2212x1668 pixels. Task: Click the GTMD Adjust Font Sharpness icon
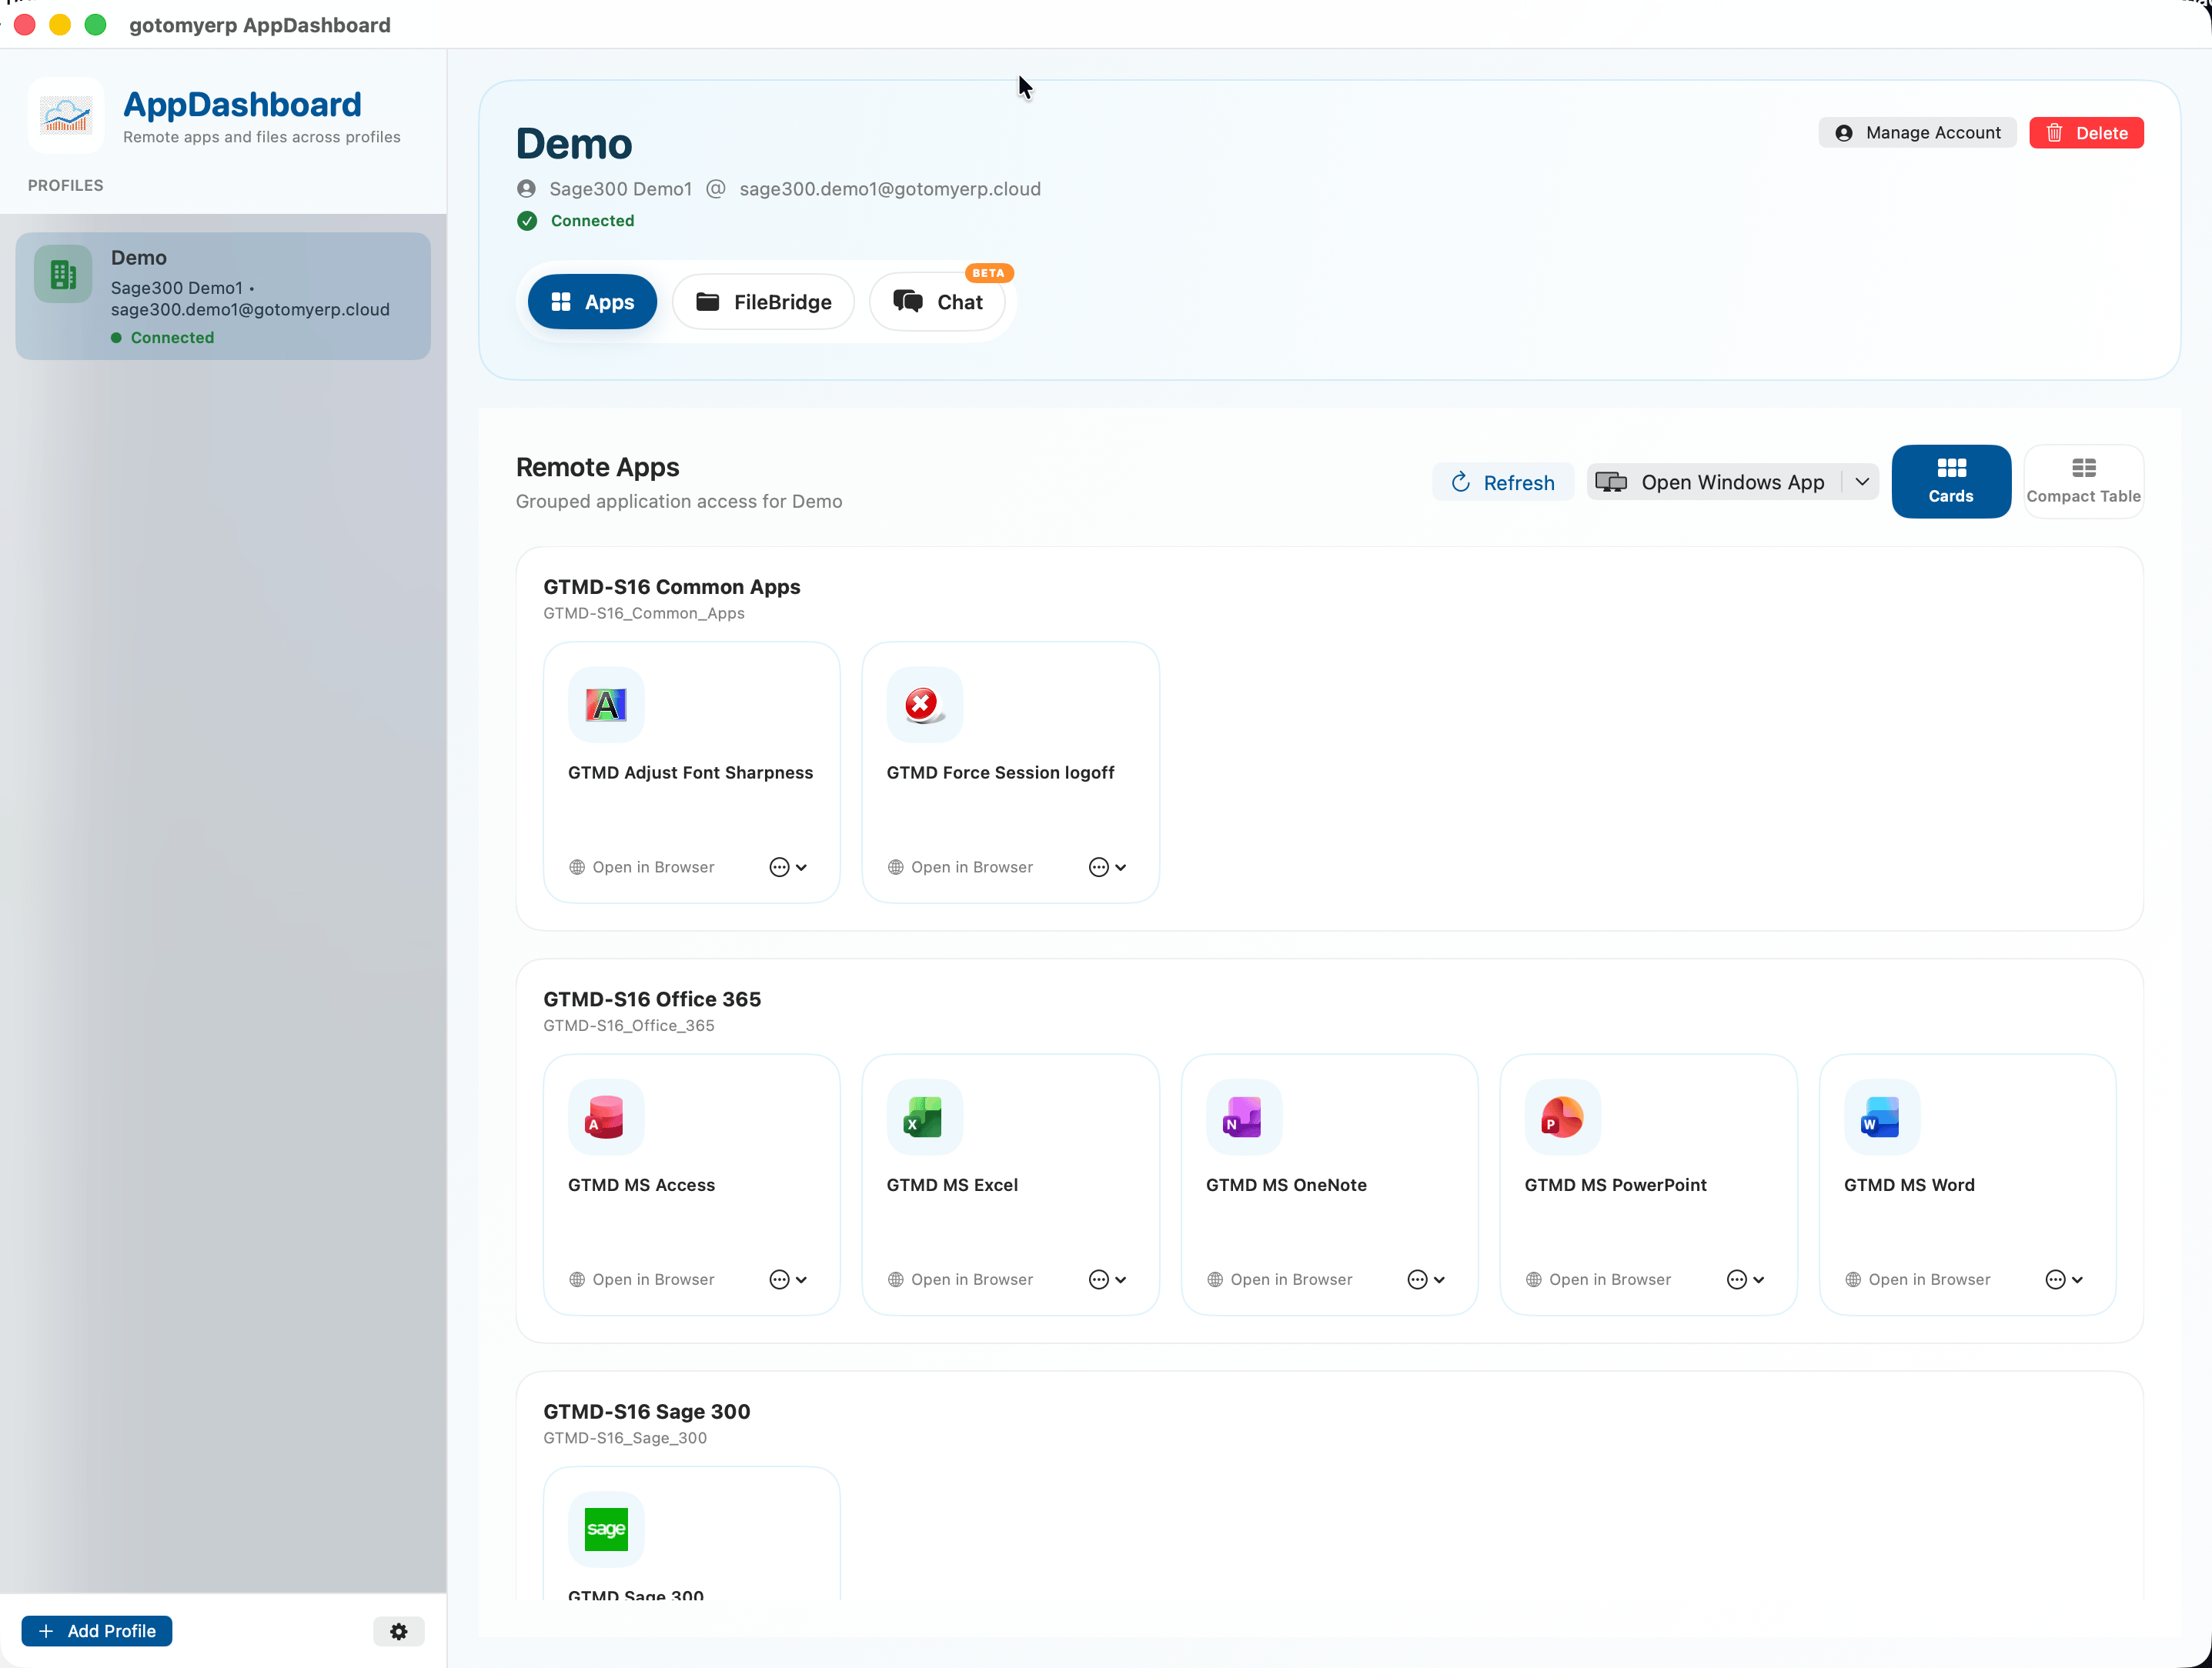pos(606,705)
